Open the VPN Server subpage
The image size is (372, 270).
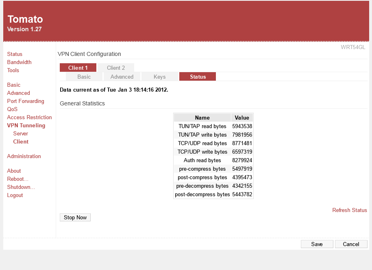(x=20, y=133)
